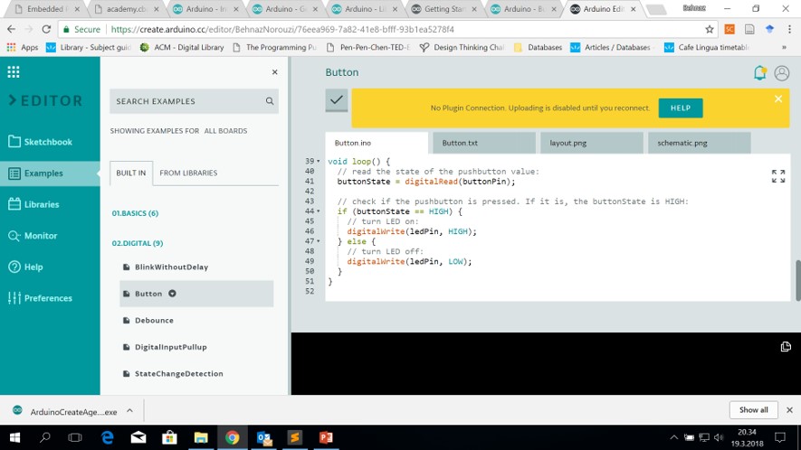The width and height of the screenshot is (801, 450).
Task: Open ACM - Digital Library bookmark
Action: point(182,48)
